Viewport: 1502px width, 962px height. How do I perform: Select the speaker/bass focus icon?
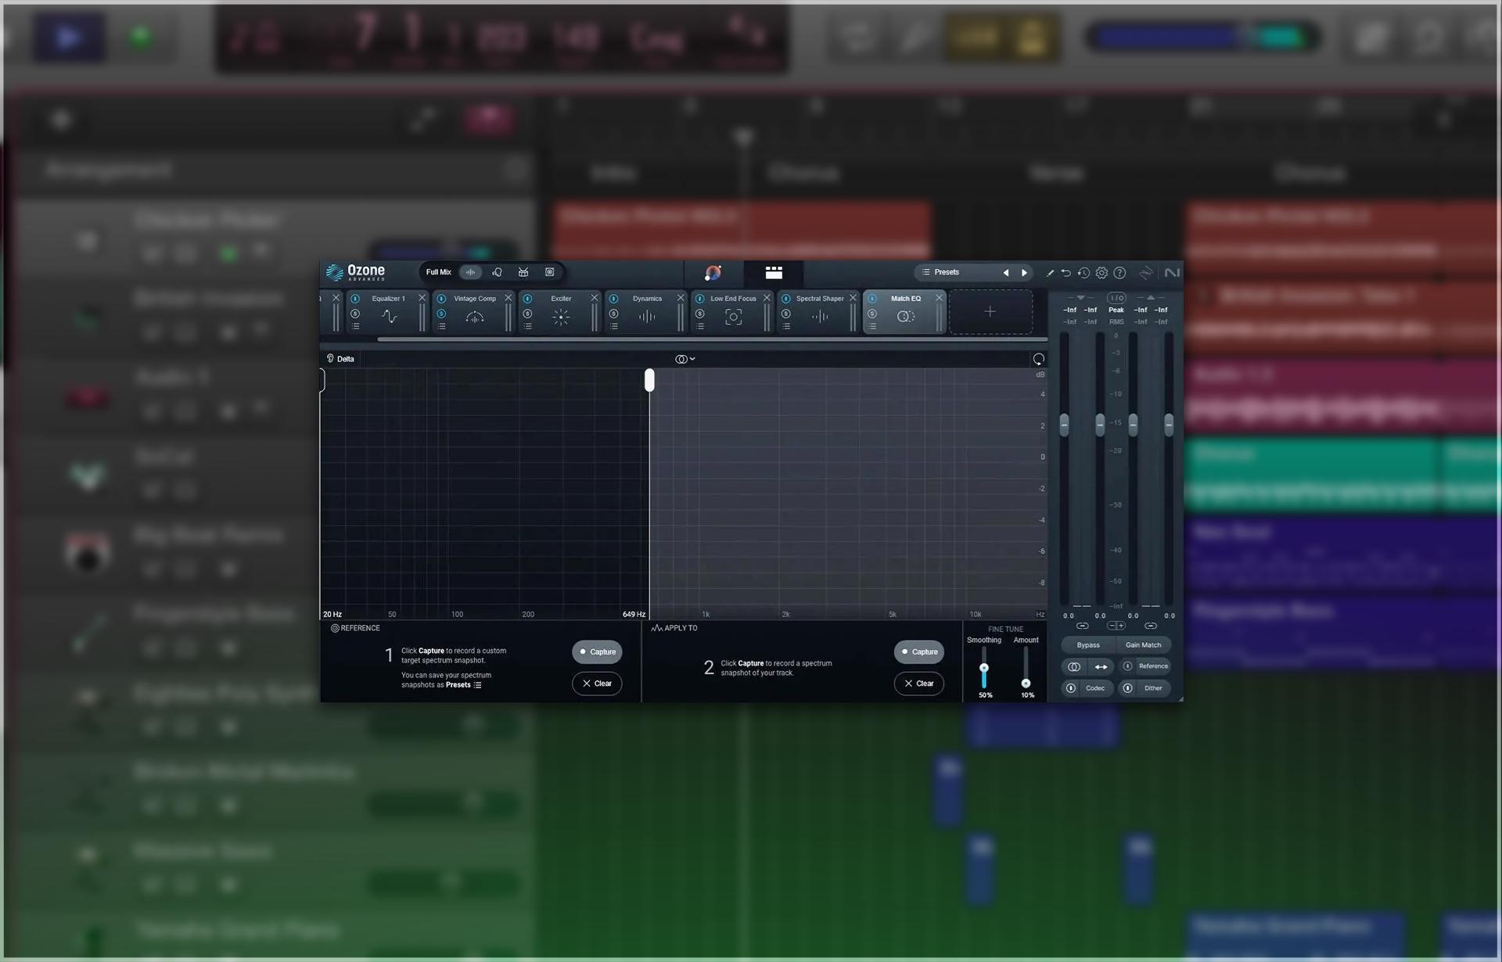[550, 272]
